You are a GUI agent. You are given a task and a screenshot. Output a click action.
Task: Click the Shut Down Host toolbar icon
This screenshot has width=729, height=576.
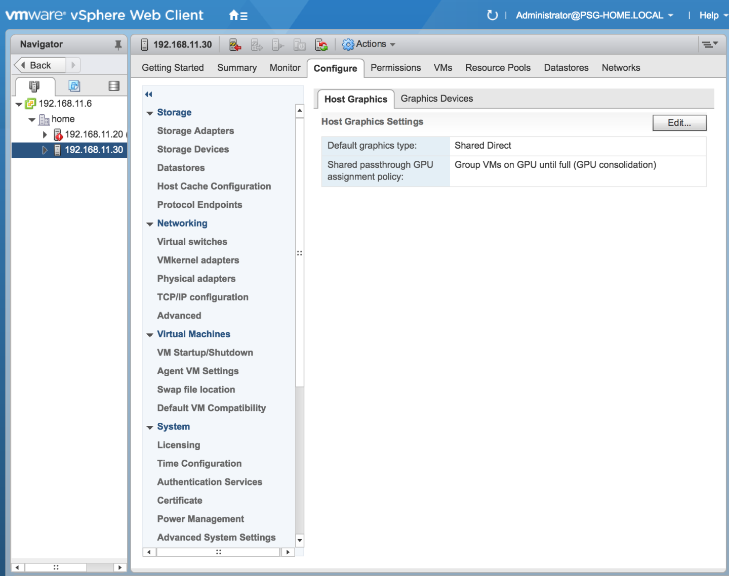pyautogui.click(x=299, y=44)
